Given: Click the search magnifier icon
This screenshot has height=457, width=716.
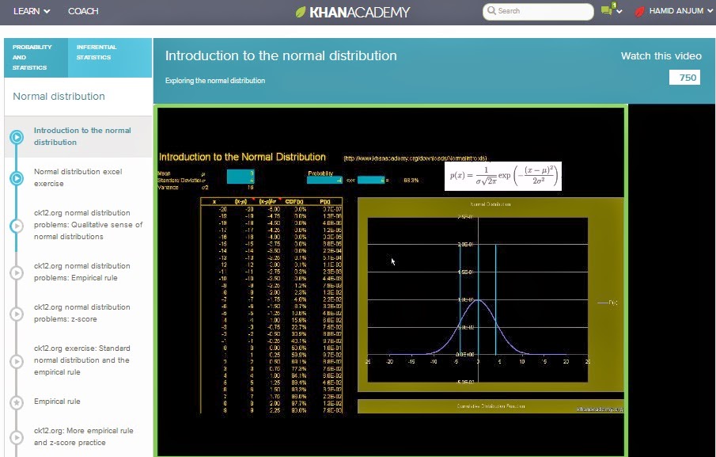Looking at the screenshot, I should click(x=491, y=10).
